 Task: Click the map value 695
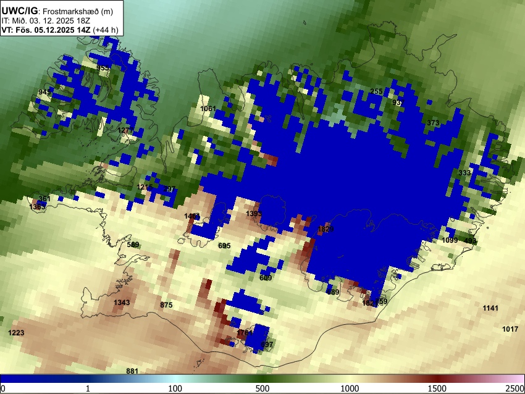(x=224, y=246)
